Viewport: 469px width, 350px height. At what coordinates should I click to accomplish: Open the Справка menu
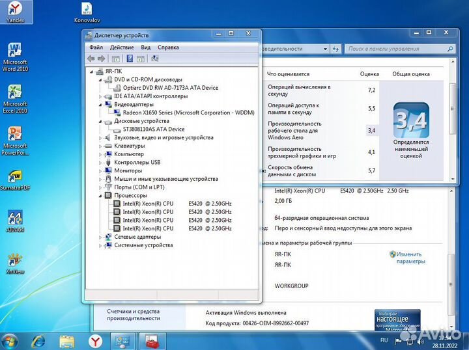(168, 47)
